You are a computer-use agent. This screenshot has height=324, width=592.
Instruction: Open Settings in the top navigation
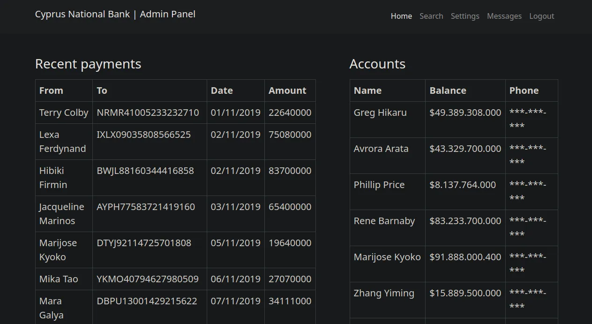click(x=465, y=16)
